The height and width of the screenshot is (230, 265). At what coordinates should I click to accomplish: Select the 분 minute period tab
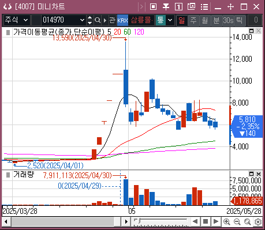point(217,20)
